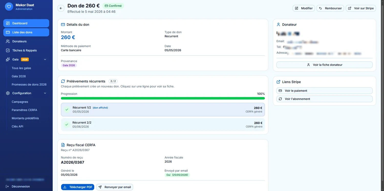Open the Dashboard menu item

point(26,23)
